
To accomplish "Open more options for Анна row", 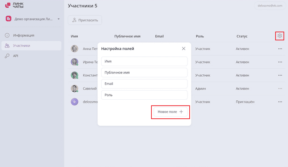I will (280, 49).
